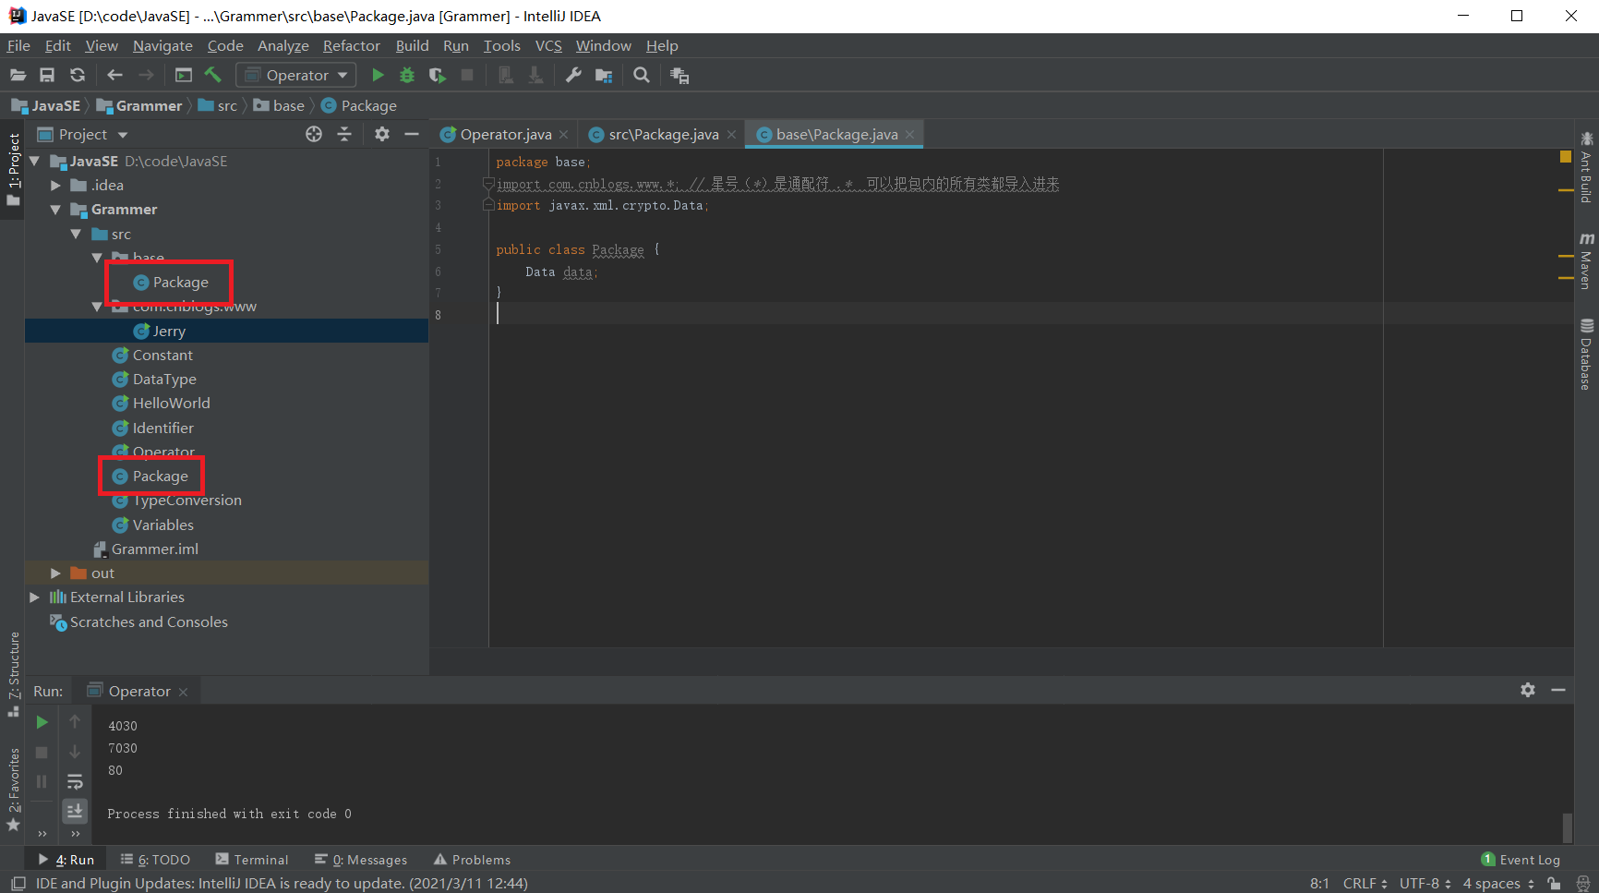Hide the Project tool window
1599x893 pixels.
tap(412, 135)
